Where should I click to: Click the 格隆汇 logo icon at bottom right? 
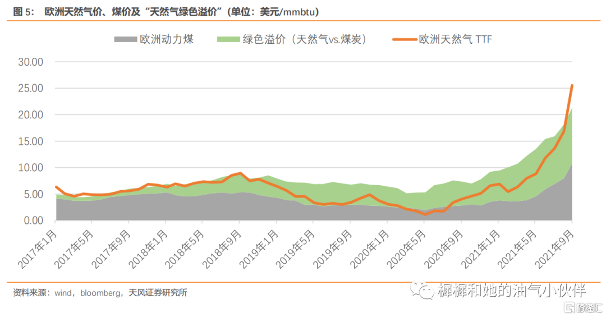[x=571, y=308]
